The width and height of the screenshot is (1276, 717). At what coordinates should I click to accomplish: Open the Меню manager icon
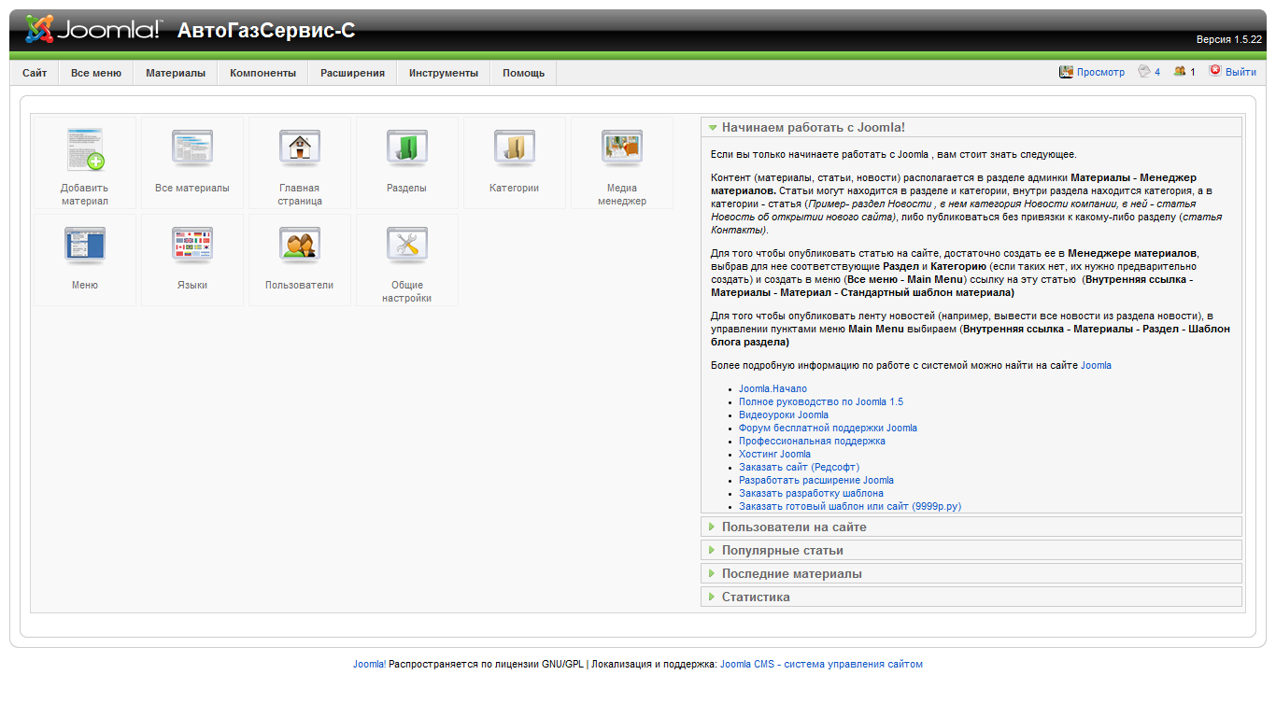[x=85, y=245]
